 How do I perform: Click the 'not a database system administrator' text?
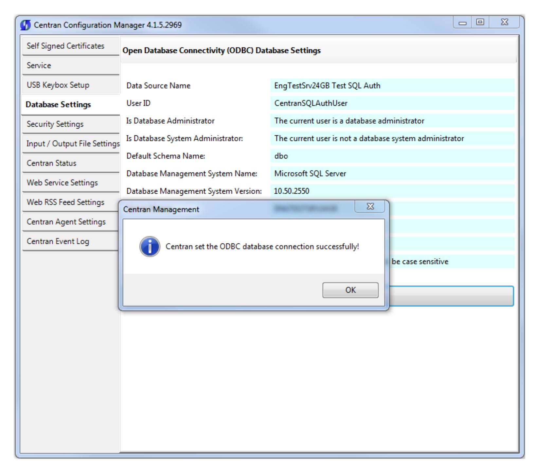(x=369, y=139)
